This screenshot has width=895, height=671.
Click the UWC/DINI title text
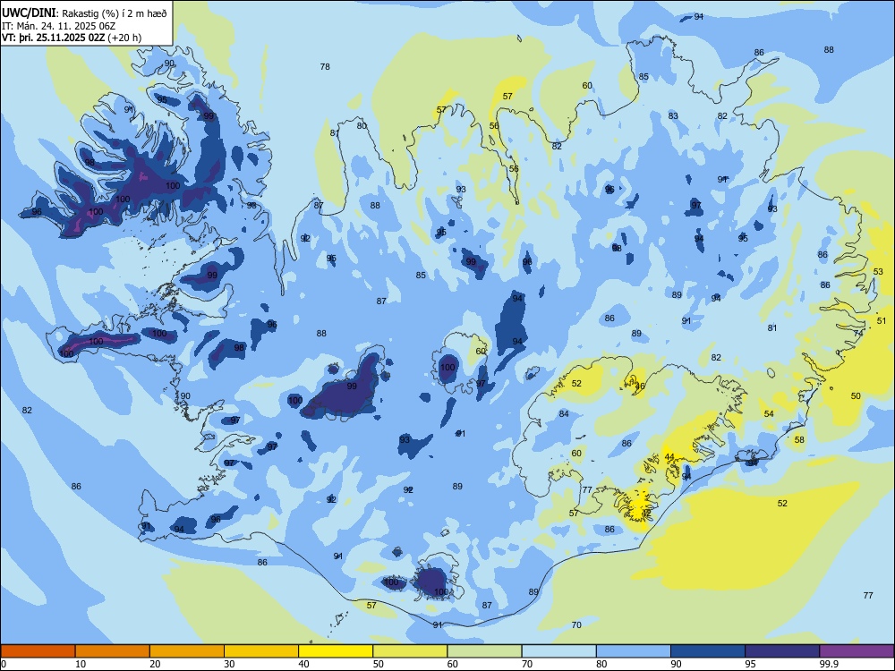[29, 13]
